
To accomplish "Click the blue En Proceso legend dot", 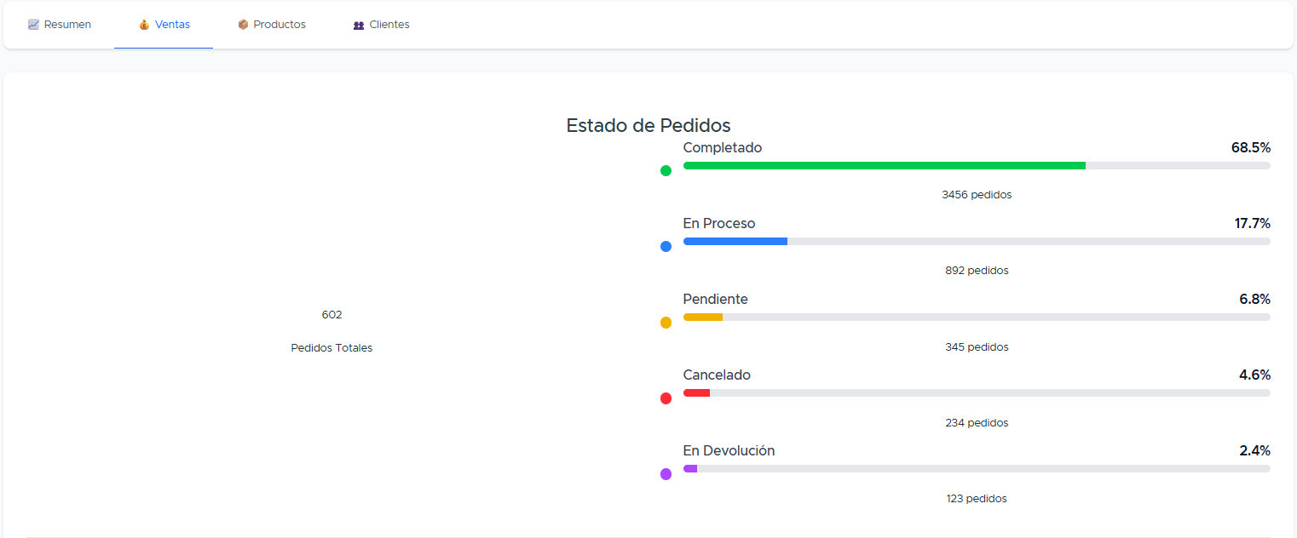I will (x=666, y=246).
